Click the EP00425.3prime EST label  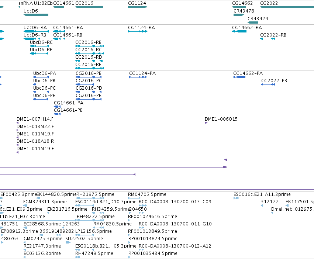click(19, 194)
